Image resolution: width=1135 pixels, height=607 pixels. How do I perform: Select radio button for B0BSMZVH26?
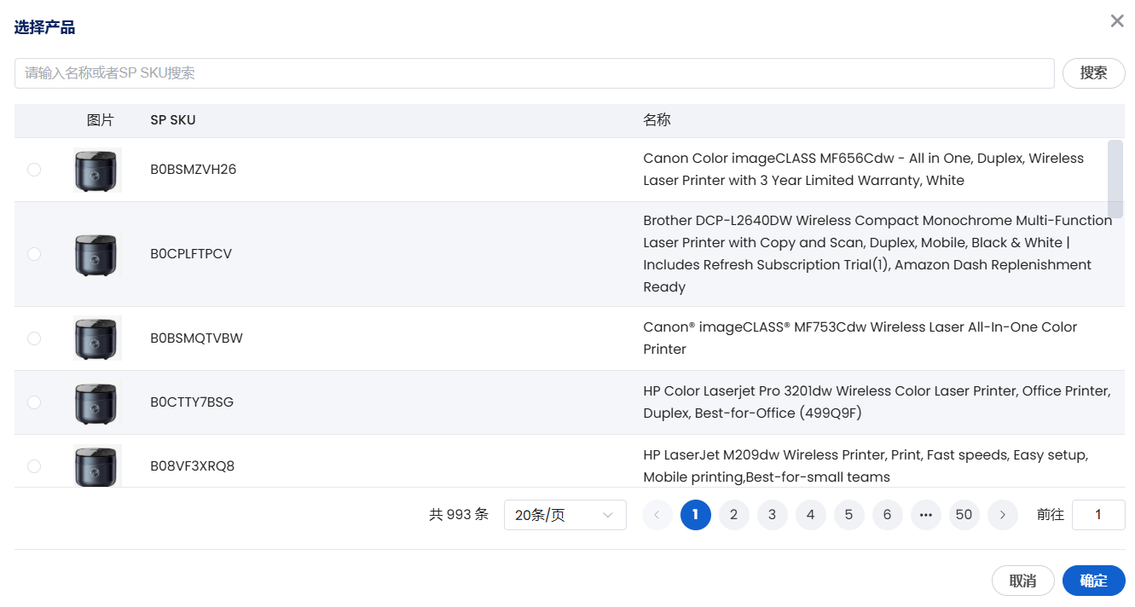click(x=34, y=170)
